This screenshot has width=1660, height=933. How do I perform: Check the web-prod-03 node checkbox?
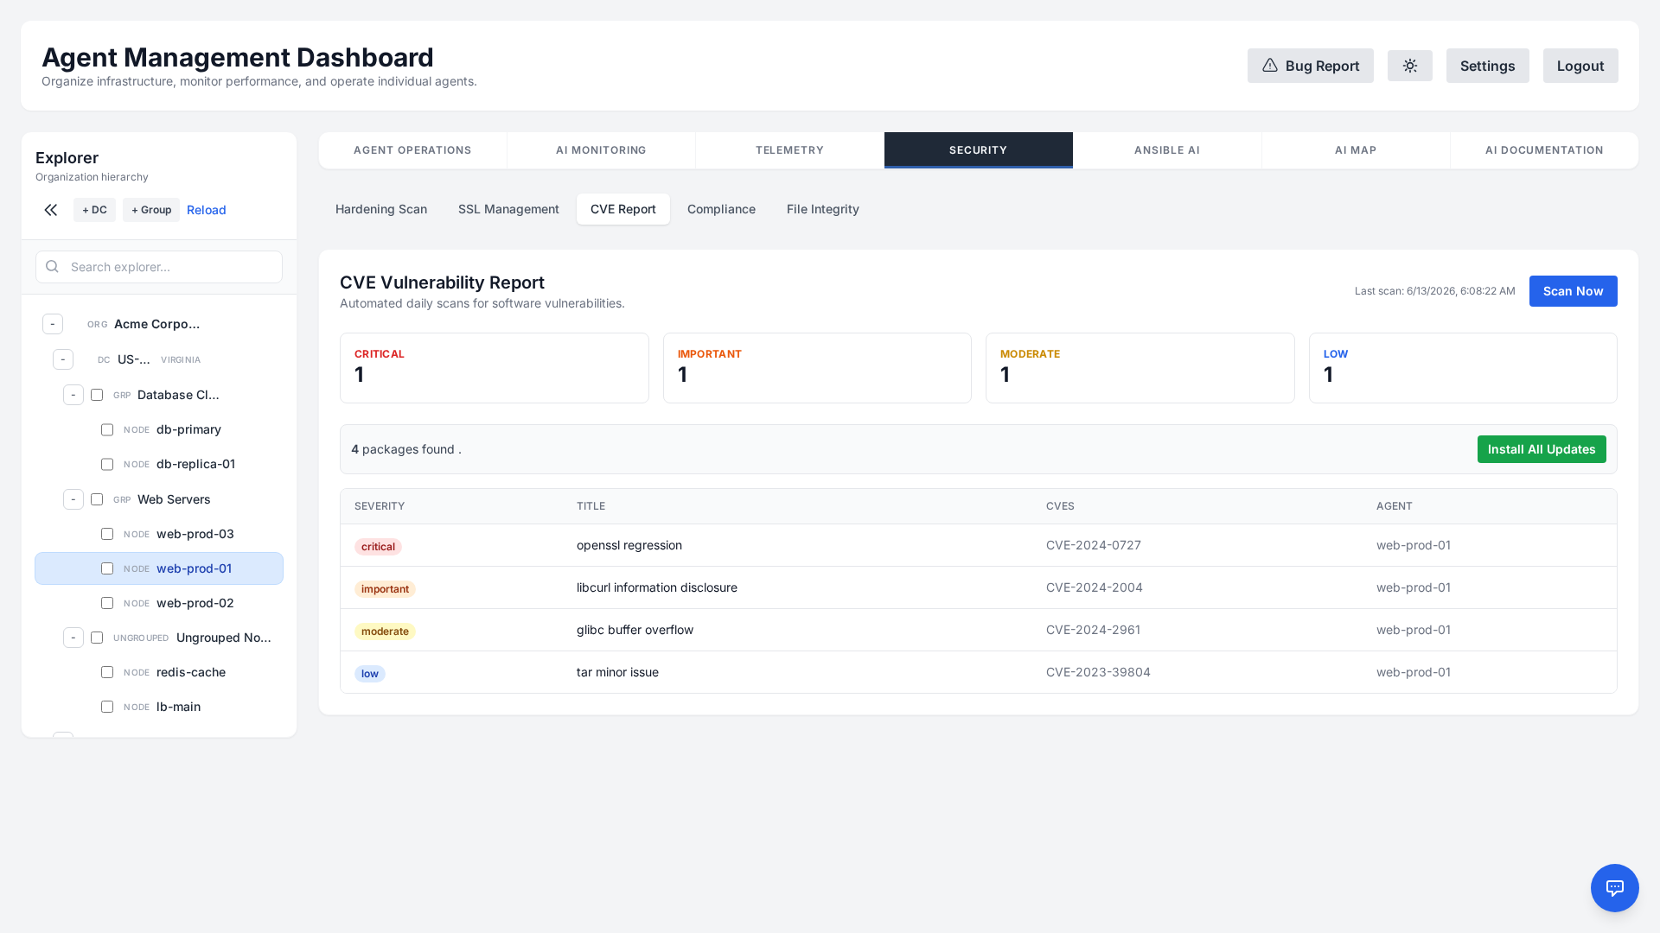pos(107,534)
